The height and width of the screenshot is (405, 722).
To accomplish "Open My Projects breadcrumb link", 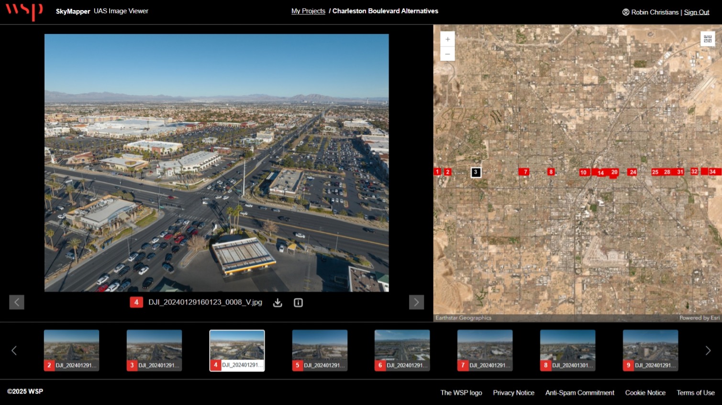I will (x=308, y=11).
